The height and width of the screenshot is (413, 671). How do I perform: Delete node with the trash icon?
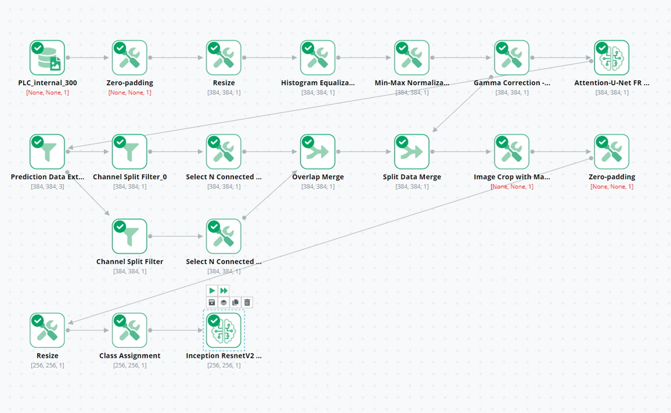pyautogui.click(x=247, y=302)
